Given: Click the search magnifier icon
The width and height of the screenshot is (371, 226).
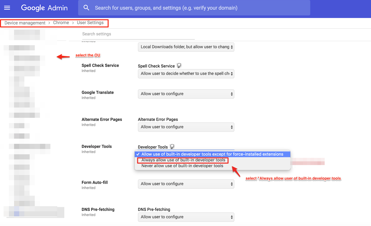Looking at the screenshot, I should pyautogui.click(x=86, y=8).
